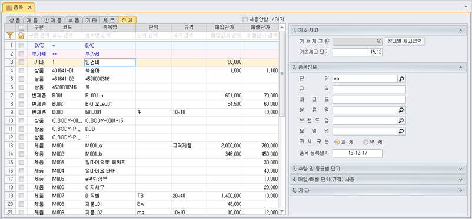This screenshot has height=219, width=472.
Task: Switch to the 반제품 tab
Action: (x=53, y=20)
